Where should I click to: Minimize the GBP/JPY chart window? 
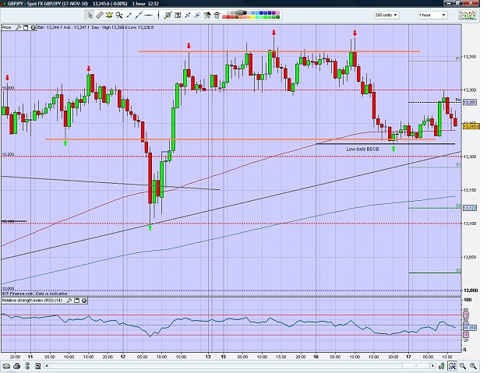click(x=447, y=3)
